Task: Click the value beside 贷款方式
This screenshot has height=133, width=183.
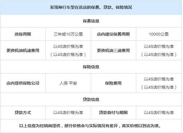Action: tap(68, 113)
